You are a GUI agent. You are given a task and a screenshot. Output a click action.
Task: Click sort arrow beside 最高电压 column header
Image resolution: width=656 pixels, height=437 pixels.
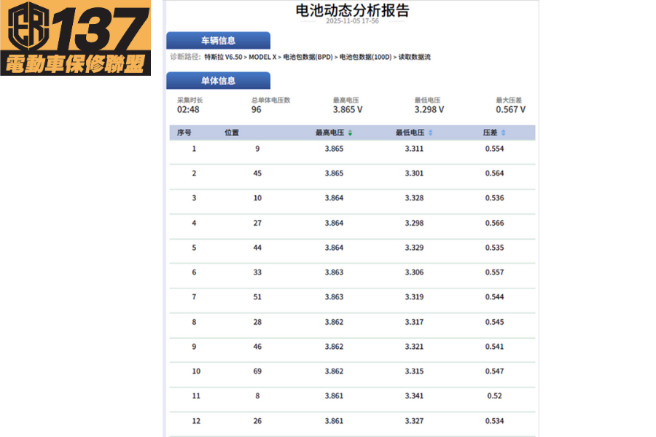tap(350, 133)
